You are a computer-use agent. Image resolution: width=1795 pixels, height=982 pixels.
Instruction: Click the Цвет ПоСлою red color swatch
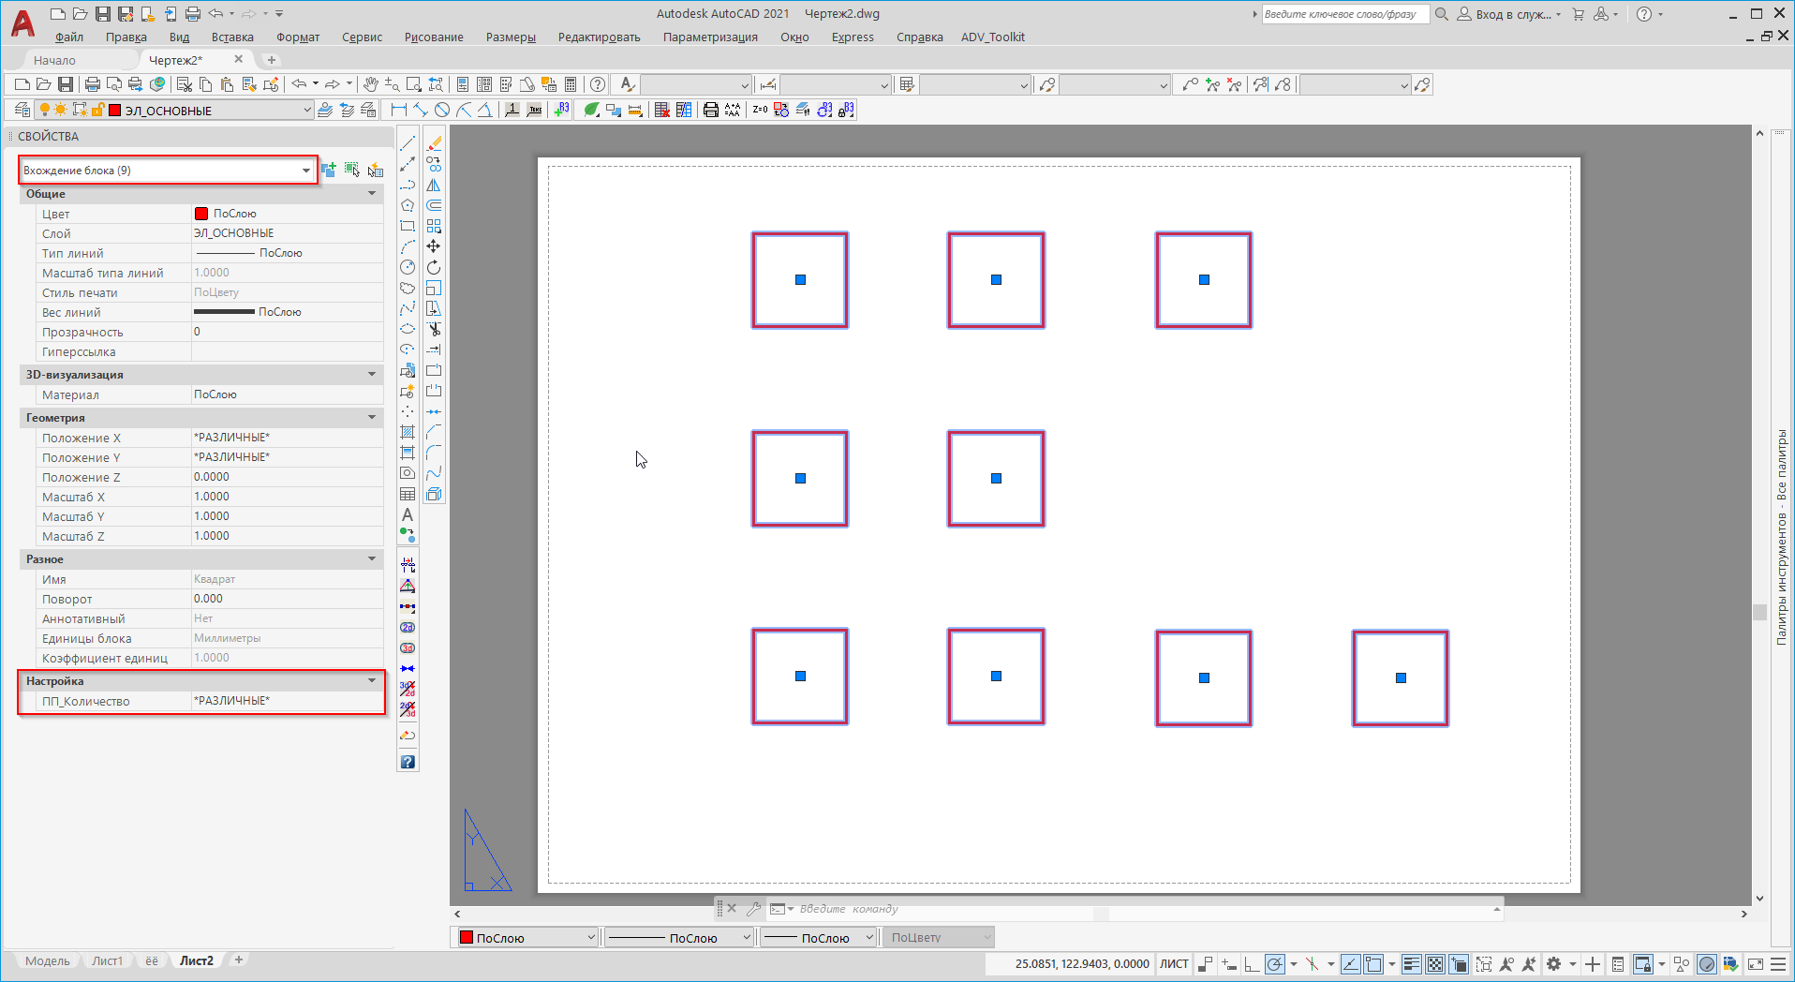coord(201,213)
